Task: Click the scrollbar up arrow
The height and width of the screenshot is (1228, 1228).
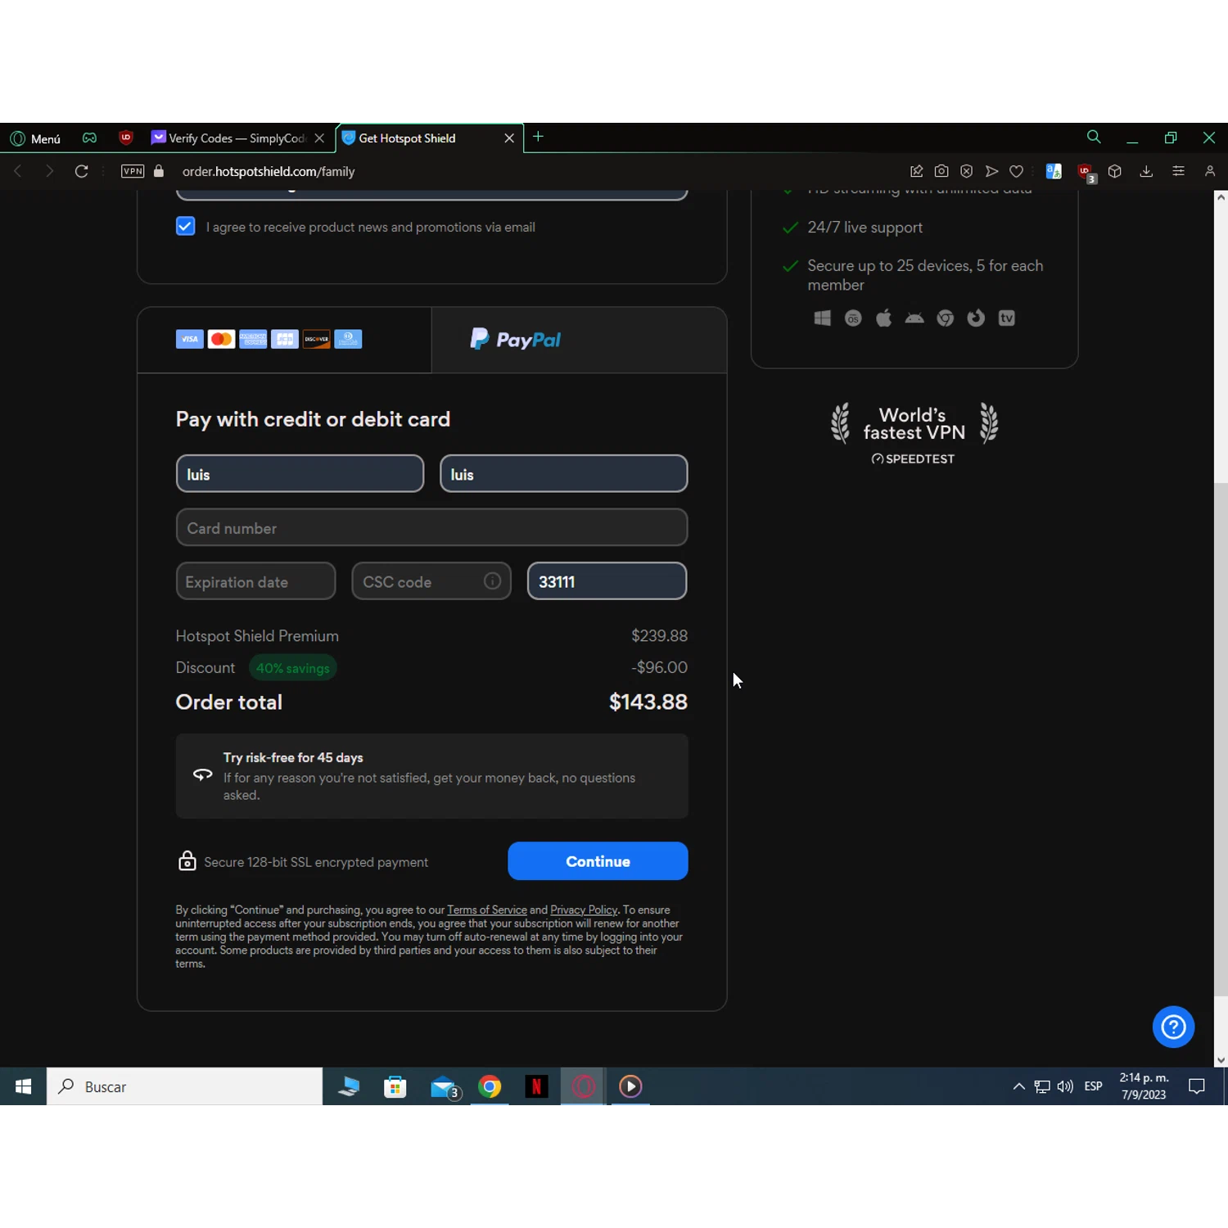Action: pyautogui.click(x=1221, y=197)
